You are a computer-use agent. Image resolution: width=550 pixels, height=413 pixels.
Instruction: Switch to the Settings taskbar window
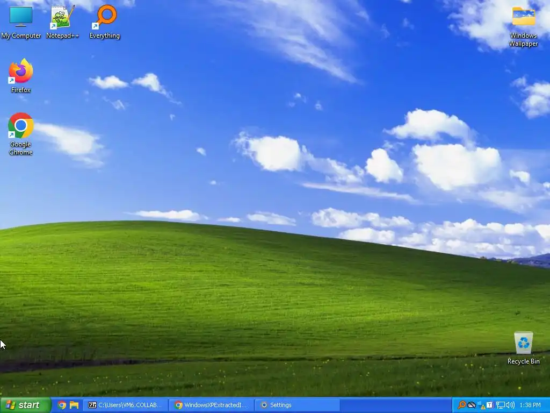tap(297, 405)
